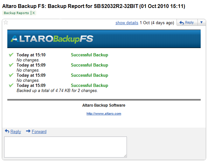Click the Successful Backup status for 15:10
The image size is (208, 162).
[x=90, y=55]
